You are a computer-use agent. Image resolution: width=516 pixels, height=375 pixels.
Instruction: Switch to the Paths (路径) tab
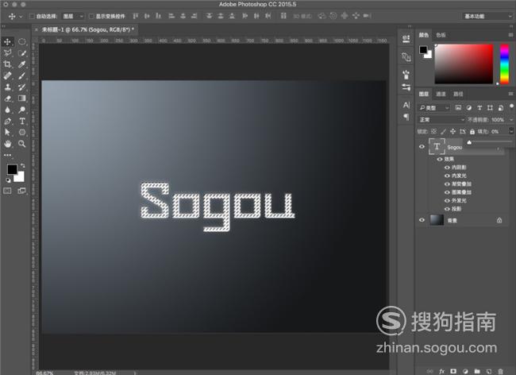point(458,95)
